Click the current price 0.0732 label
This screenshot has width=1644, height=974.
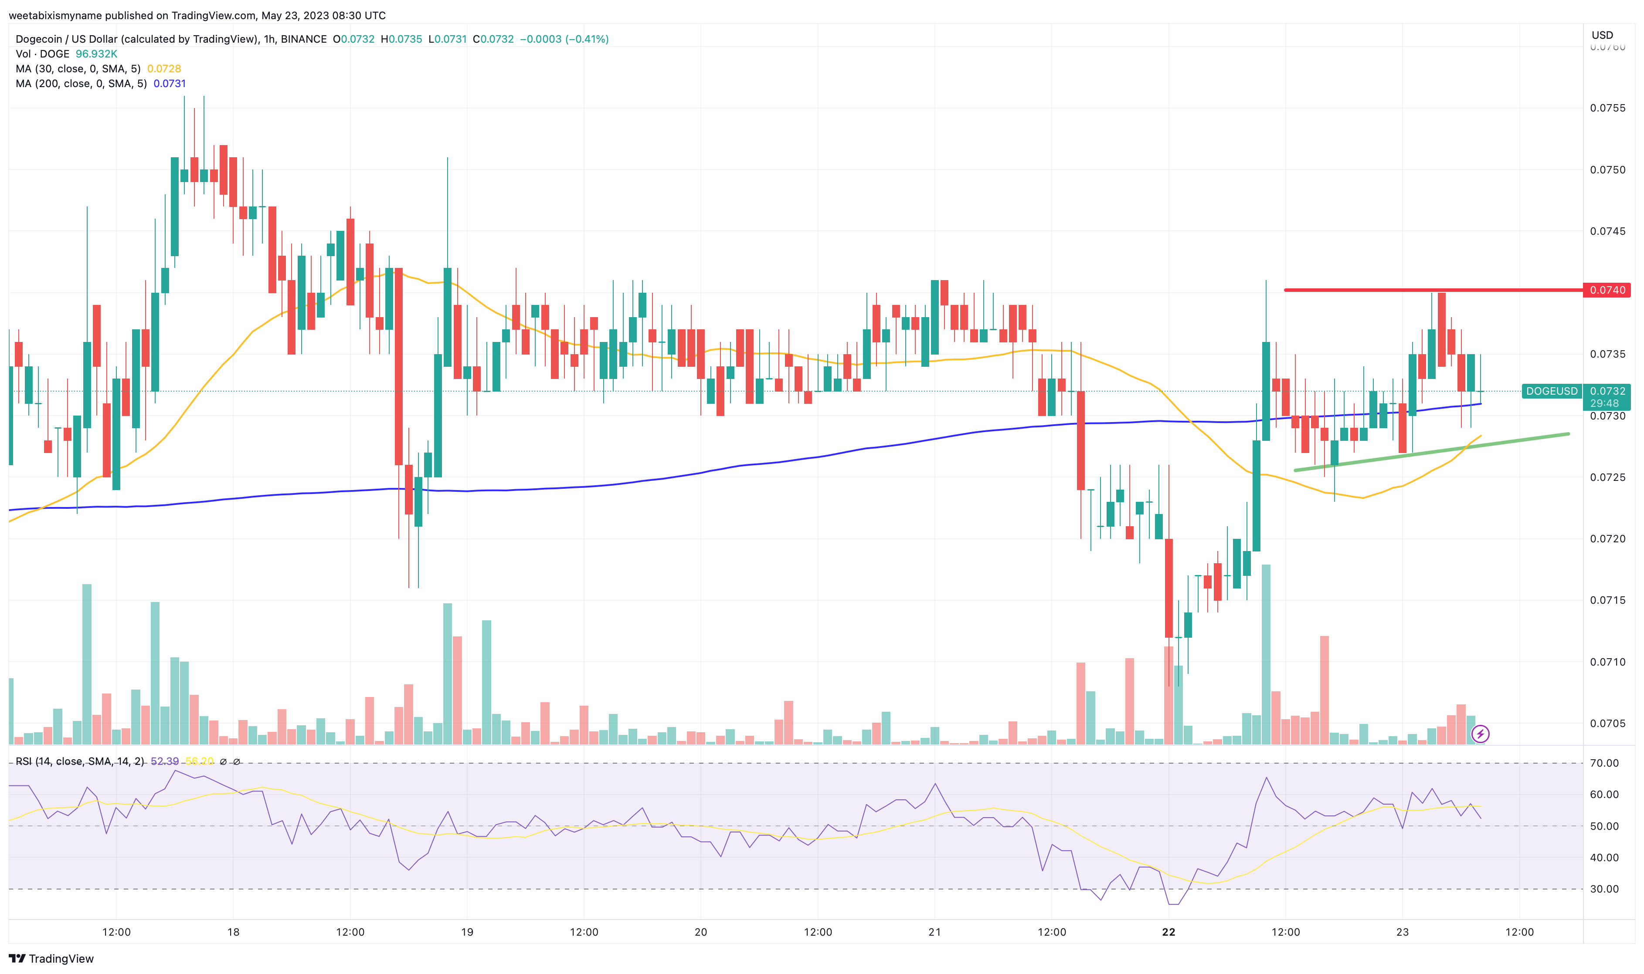pos(1607,391)
